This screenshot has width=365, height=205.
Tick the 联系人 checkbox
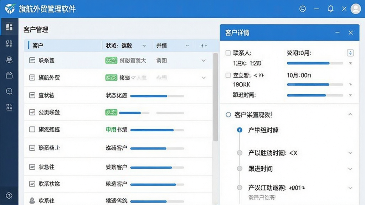pos(228,53)
